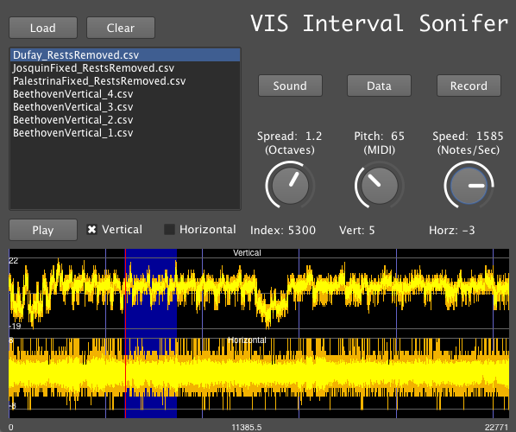
Task: Select BeethovenVertical_3.csv file
Action: (125, 107)
